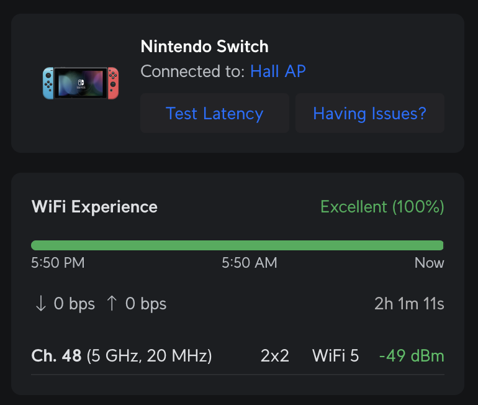Click the Nintendo Switch device image
Screen dimensions: 478x405
[81, 83]
